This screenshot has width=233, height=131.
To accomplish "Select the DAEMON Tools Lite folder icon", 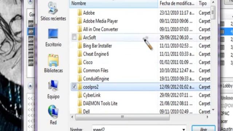I will coord(80,103).
